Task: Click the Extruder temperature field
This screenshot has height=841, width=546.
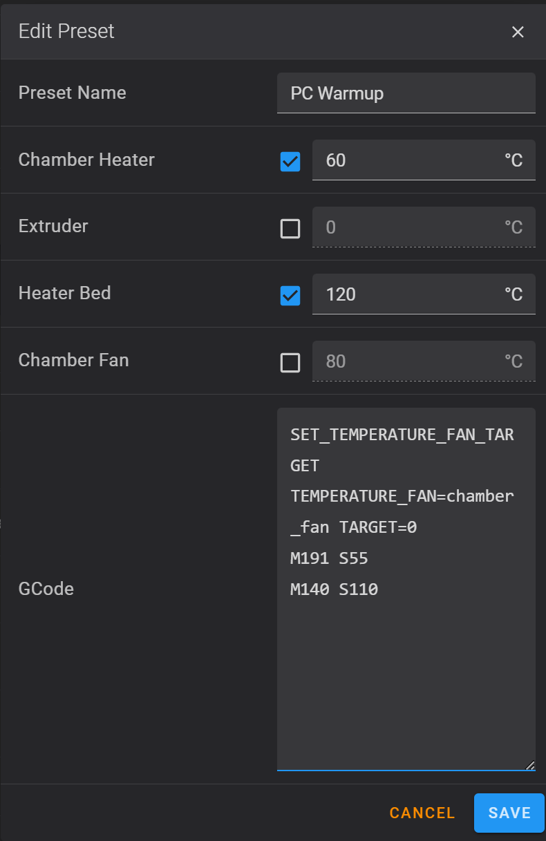Action: 424,227
